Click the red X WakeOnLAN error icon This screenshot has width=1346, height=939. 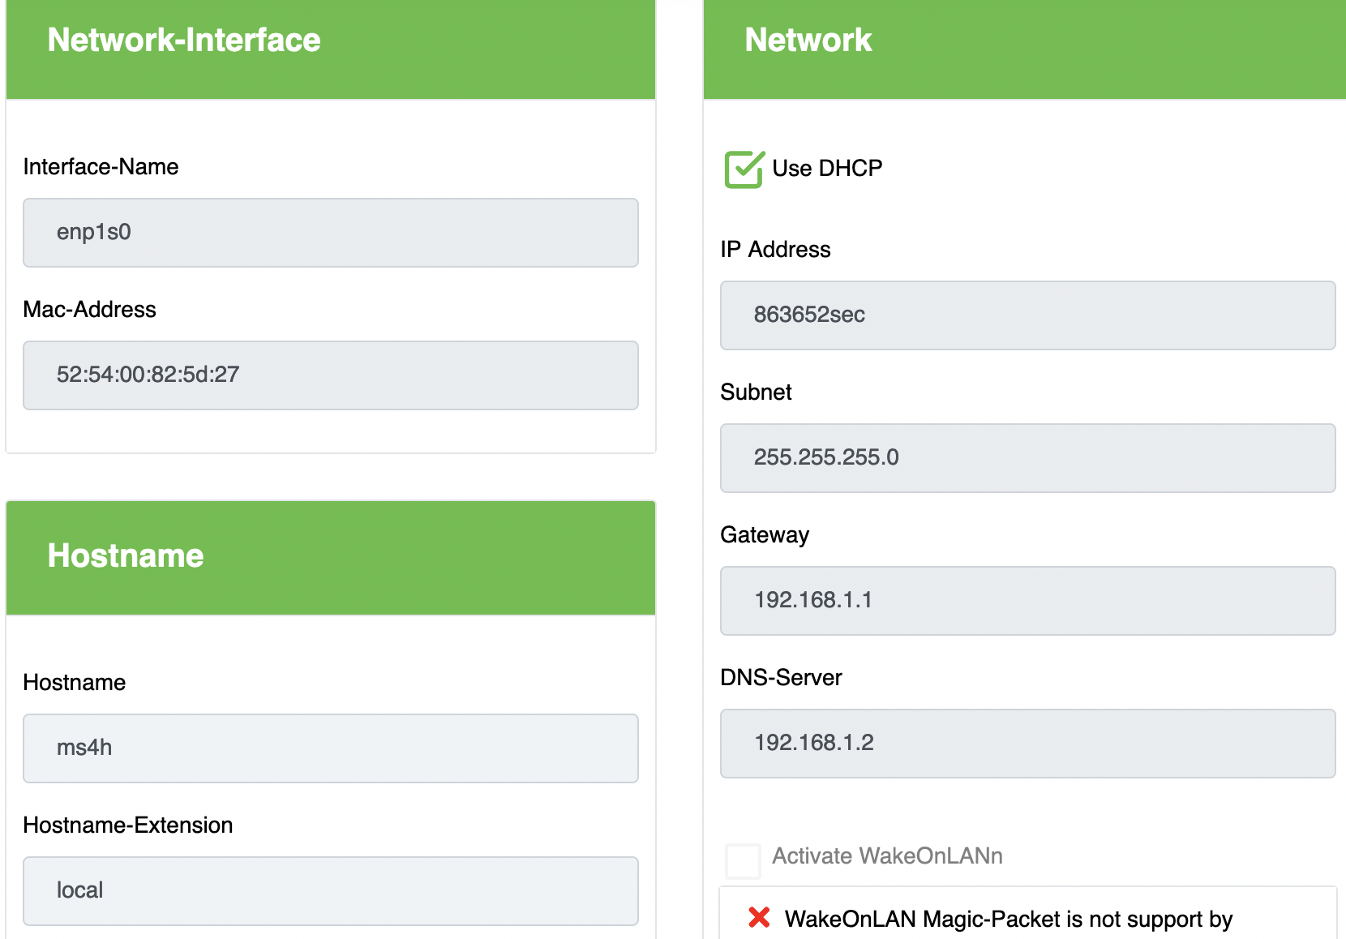[x=759, y=917]
